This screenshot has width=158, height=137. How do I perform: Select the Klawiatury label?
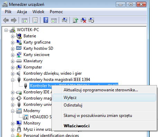[x=33, y=61]
